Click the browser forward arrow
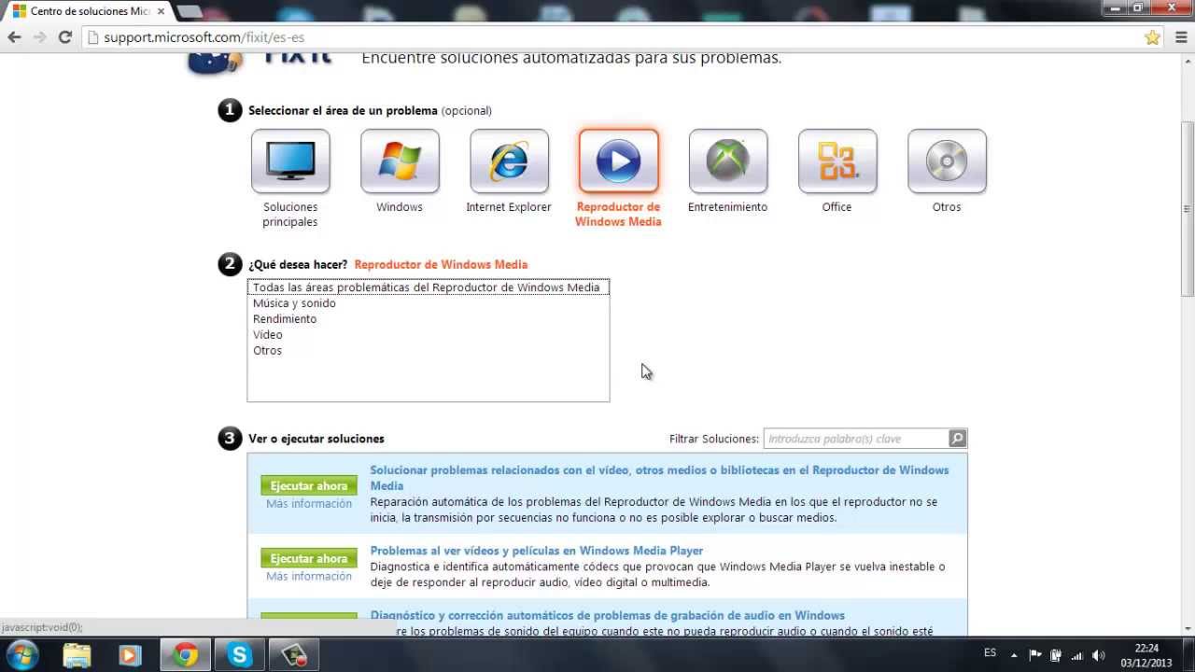Viewport: 1195px width, 672px height. click(x=39, y=37)
